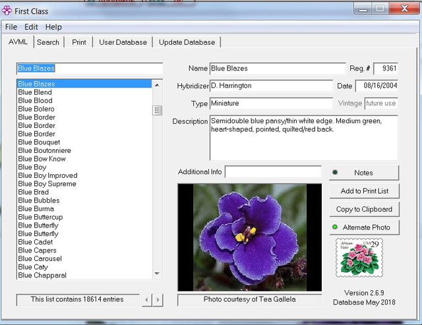The height and width of the screenshot is (325, 422).
Task: Click the Vintage future use field
Action: click(x=381, y=103)
